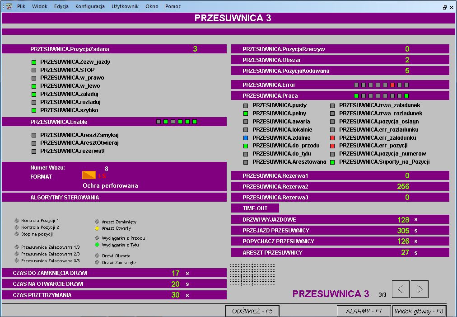Click the dotted grid chart area
Screen dimensions: 457x317
pos(252,274)
